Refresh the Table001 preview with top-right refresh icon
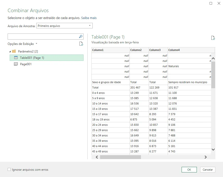This screenshot has width=223, height=177. (213, 38)
